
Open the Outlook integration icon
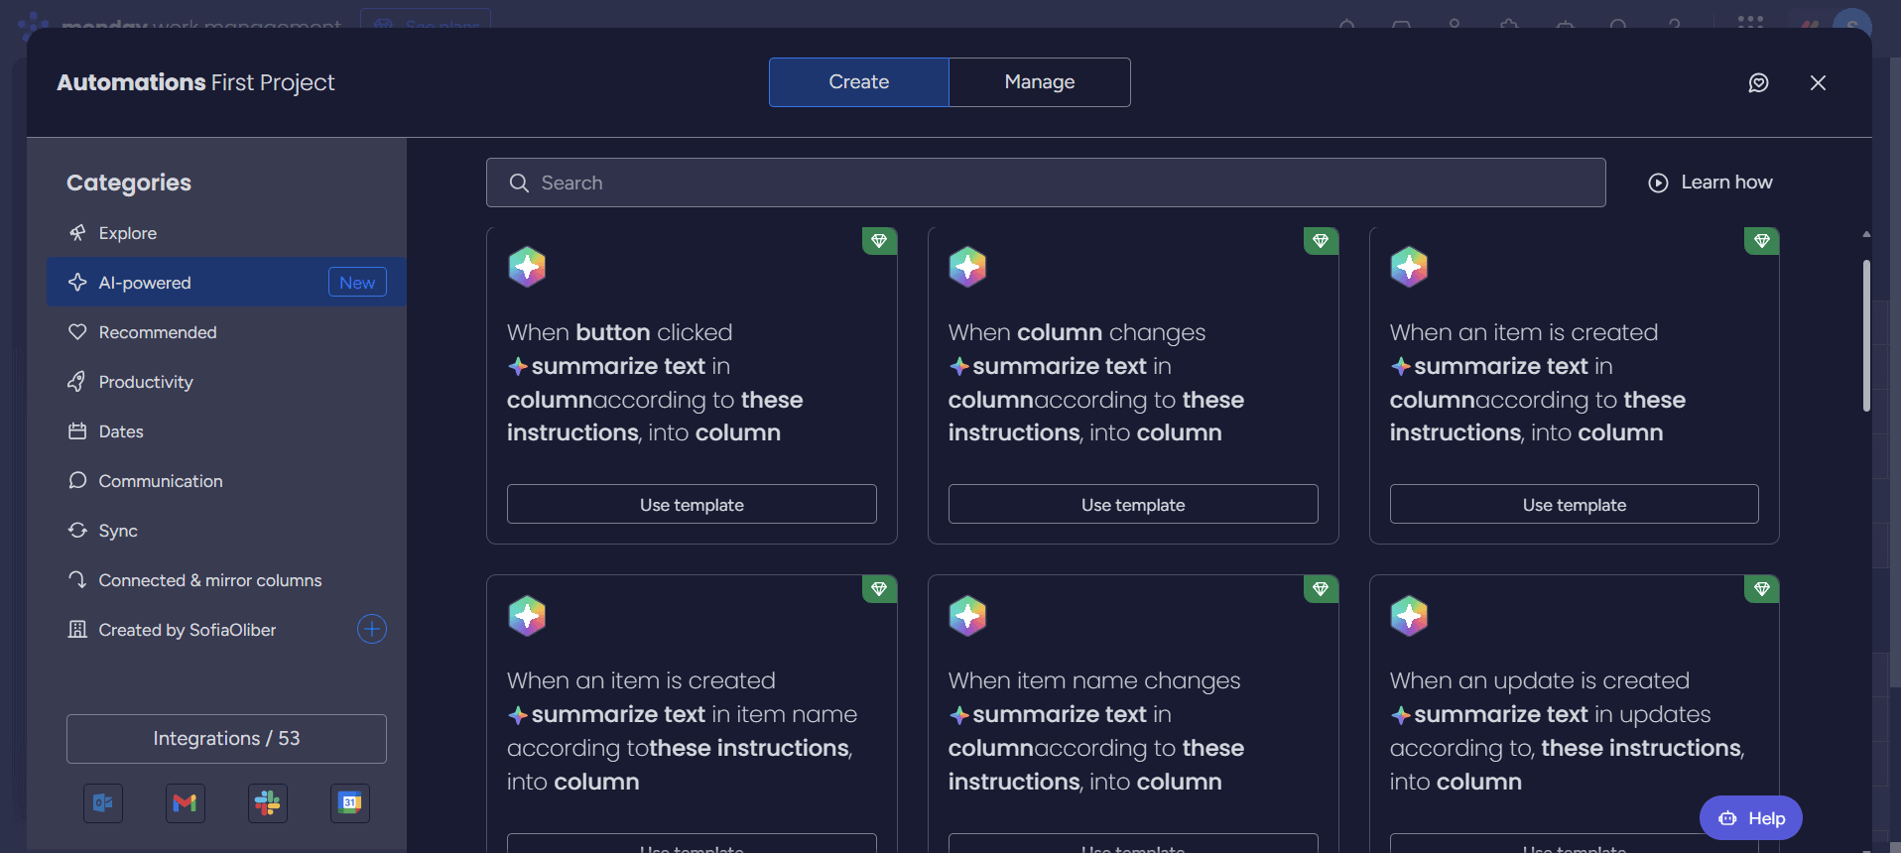pos(103,802)
